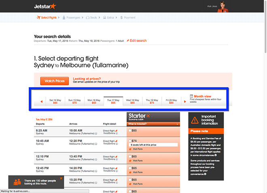Select $65 fare arriving 15:20 PM

pyautogui.click(x=130, y=180)
